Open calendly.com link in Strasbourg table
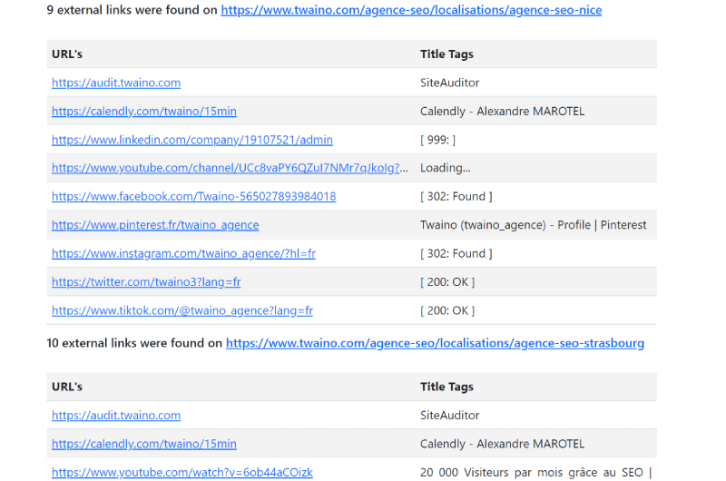 [144, 444]
